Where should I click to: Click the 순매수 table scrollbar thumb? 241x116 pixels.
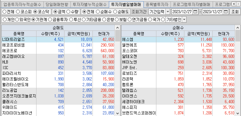coord(238,36)
